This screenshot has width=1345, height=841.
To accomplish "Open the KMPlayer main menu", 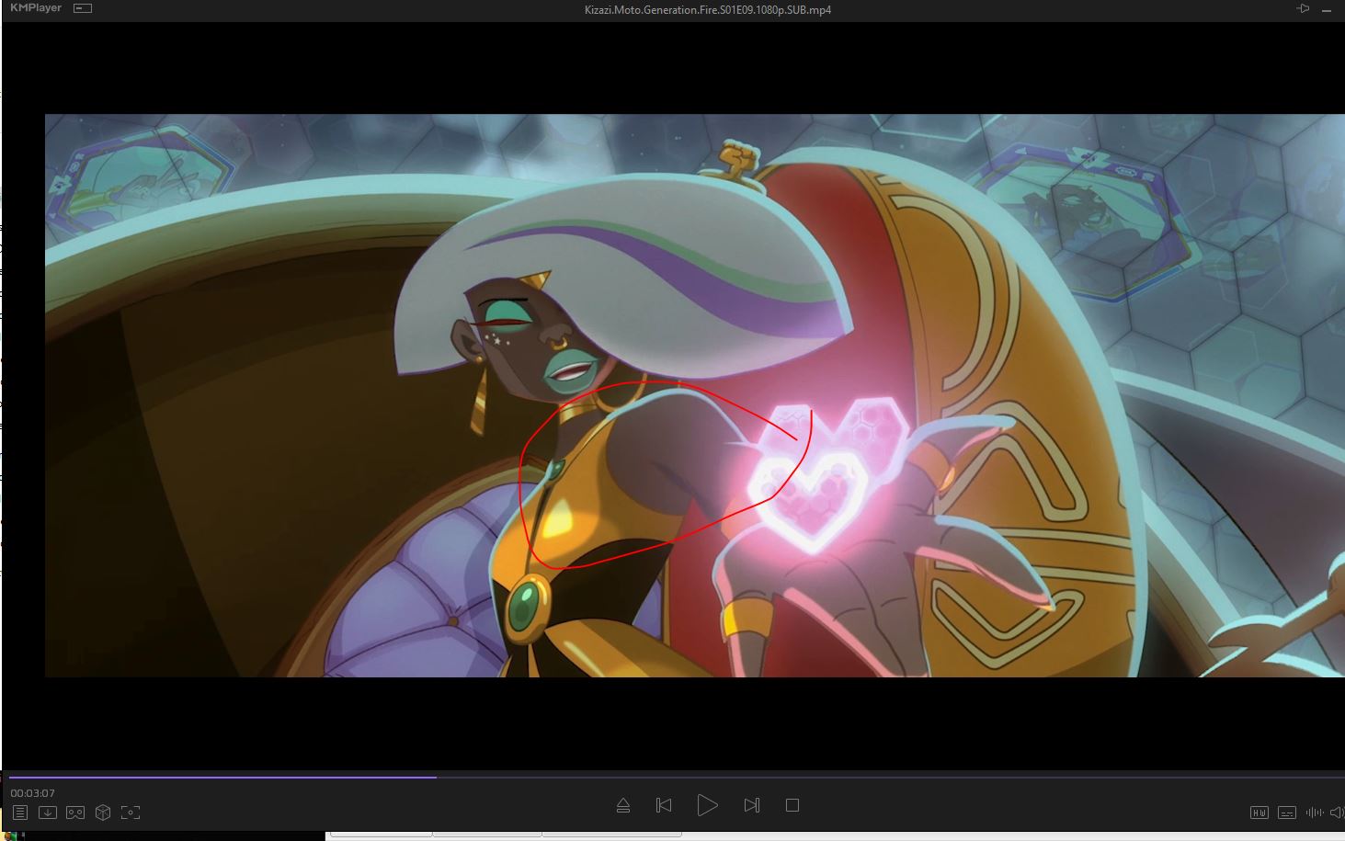I will click(35, 8).
